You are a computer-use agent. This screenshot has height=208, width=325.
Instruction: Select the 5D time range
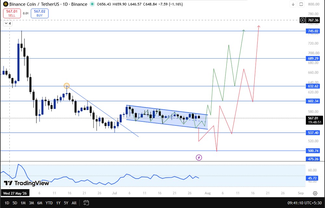click(15, 203)
